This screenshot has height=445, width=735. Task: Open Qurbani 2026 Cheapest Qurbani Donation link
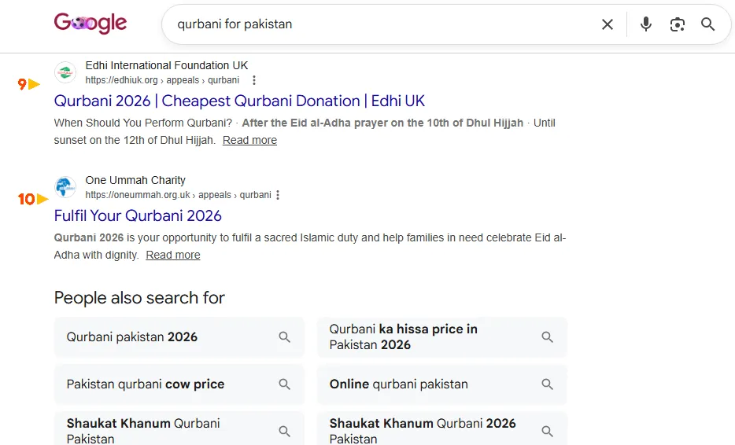tap(239, 101)
